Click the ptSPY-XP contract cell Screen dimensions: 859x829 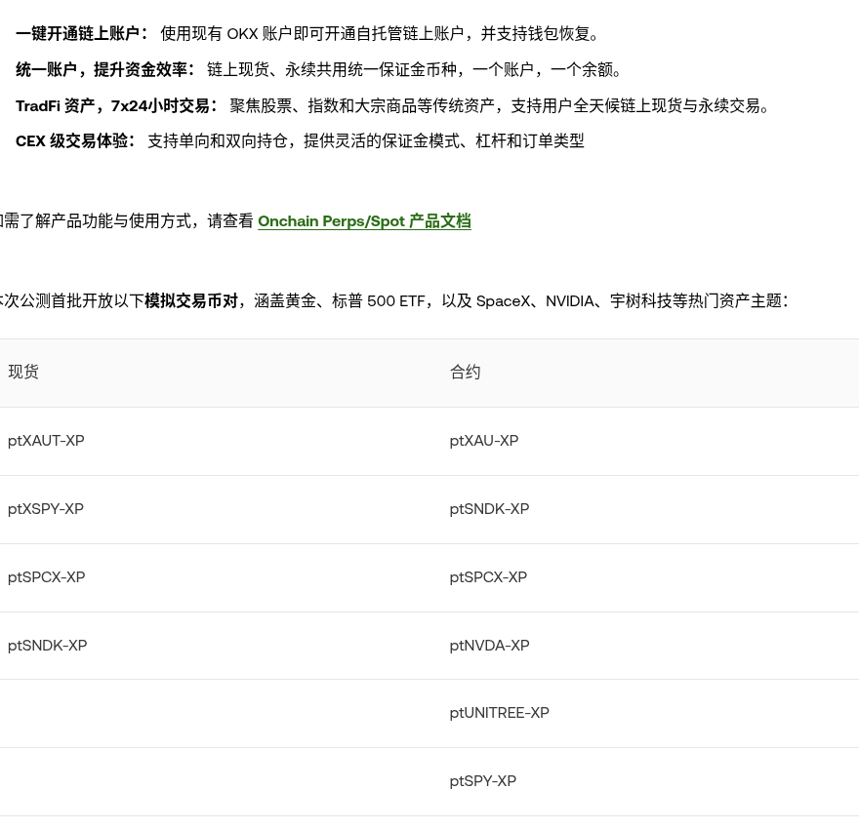482,781
